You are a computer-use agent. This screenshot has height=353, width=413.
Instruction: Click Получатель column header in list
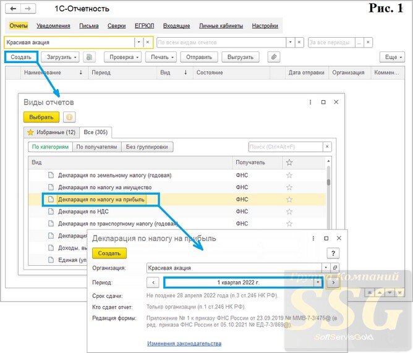[257, 162]
